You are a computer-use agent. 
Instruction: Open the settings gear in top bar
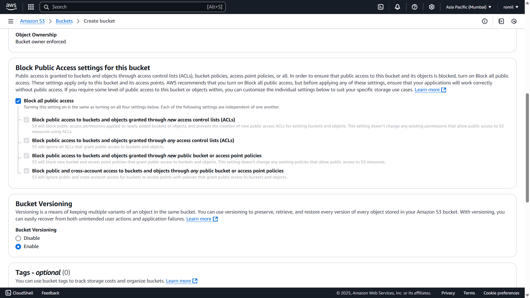click(432, 7)
